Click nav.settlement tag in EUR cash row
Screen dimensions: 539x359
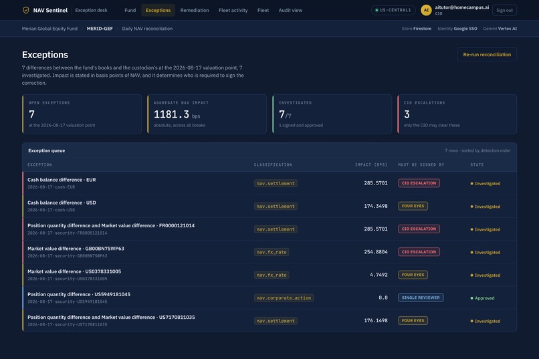(x=276, y=183)
